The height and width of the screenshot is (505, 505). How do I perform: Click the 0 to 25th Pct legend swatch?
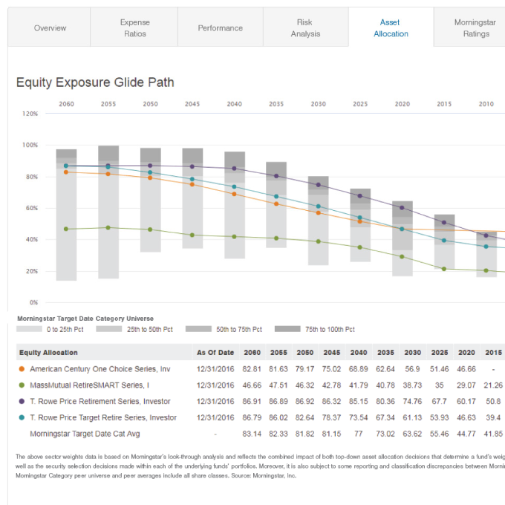click(x=29, y=329)
